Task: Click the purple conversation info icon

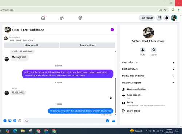Action: click(x=112, y=29)
